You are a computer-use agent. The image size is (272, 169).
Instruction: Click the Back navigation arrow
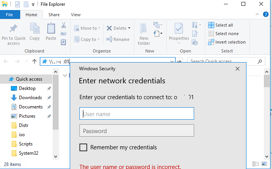6,61
